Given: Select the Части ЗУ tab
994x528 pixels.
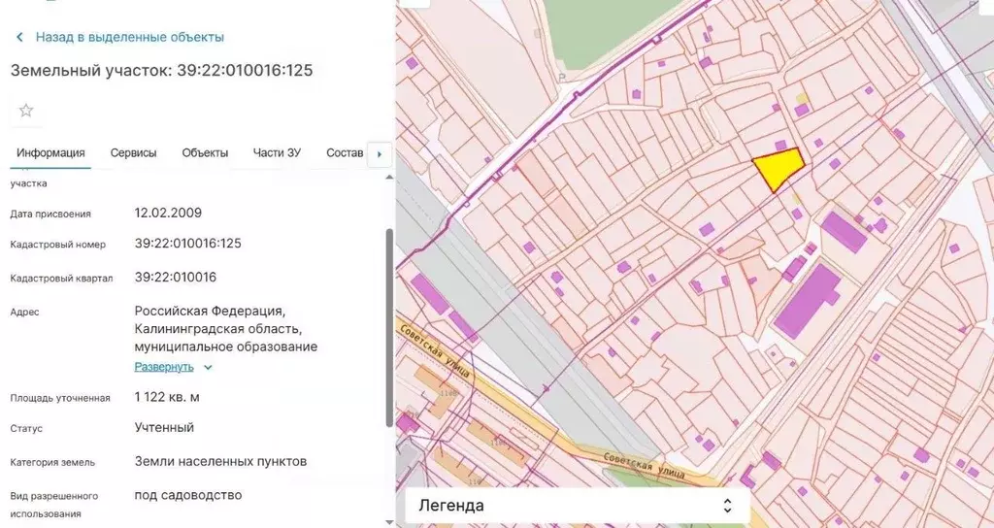Looking at the screenshot, I should point(277,153).
